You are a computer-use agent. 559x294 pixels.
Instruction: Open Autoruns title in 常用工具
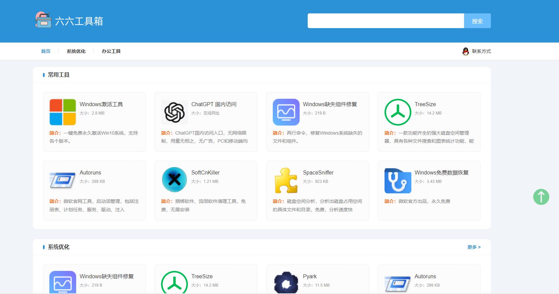click(x=90, y=172)
